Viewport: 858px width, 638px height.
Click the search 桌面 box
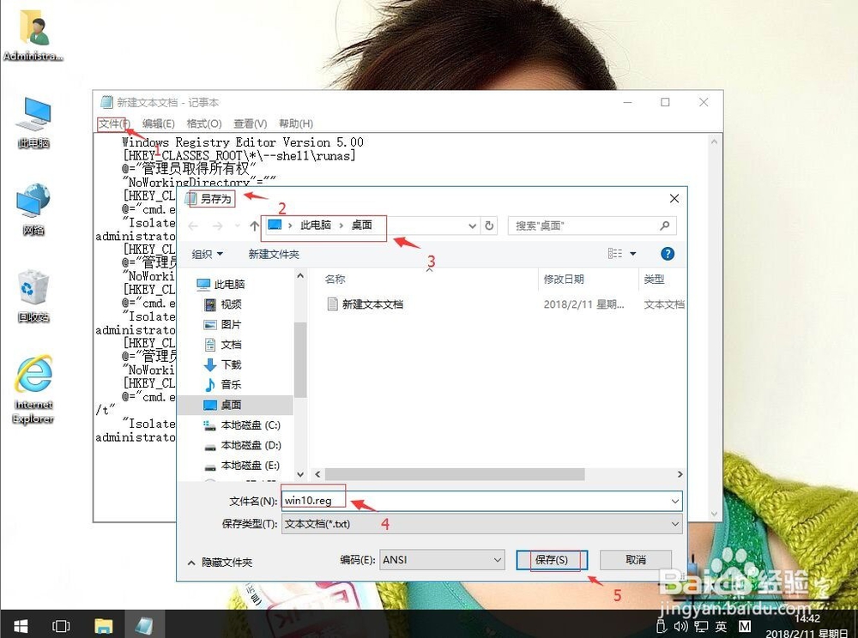[592, 226]
